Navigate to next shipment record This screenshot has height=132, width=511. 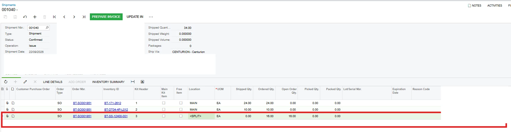[74, 17]
